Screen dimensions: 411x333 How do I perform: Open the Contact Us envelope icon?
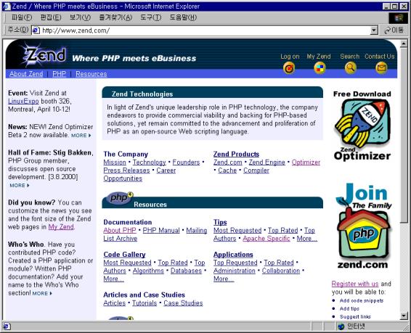click(x=381, y=68)
